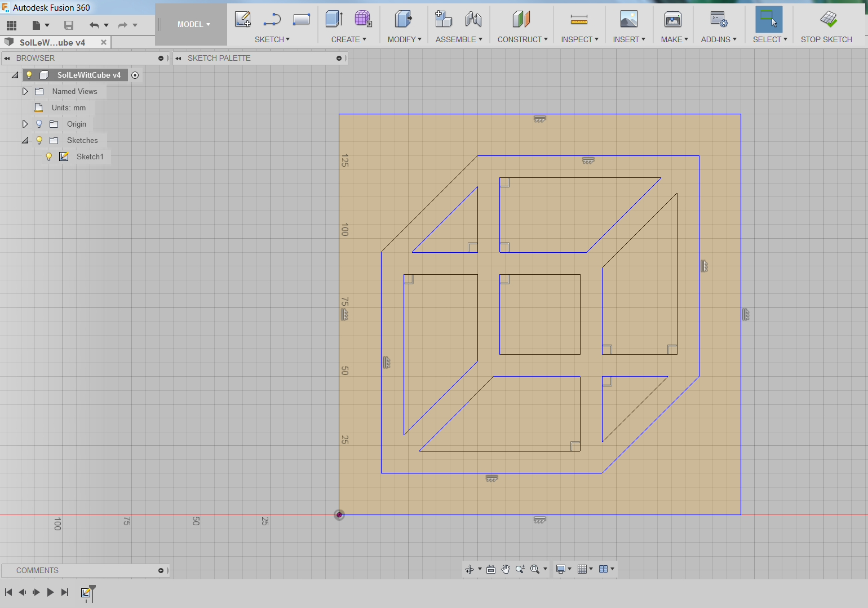Open the INSPECT menu
The width and height of the screenshot is (868, 608).
click(580, 39)
